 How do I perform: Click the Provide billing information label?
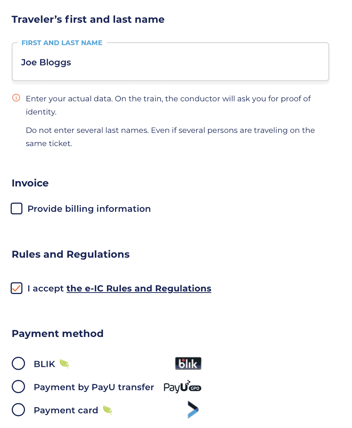(x=89, y=209)
